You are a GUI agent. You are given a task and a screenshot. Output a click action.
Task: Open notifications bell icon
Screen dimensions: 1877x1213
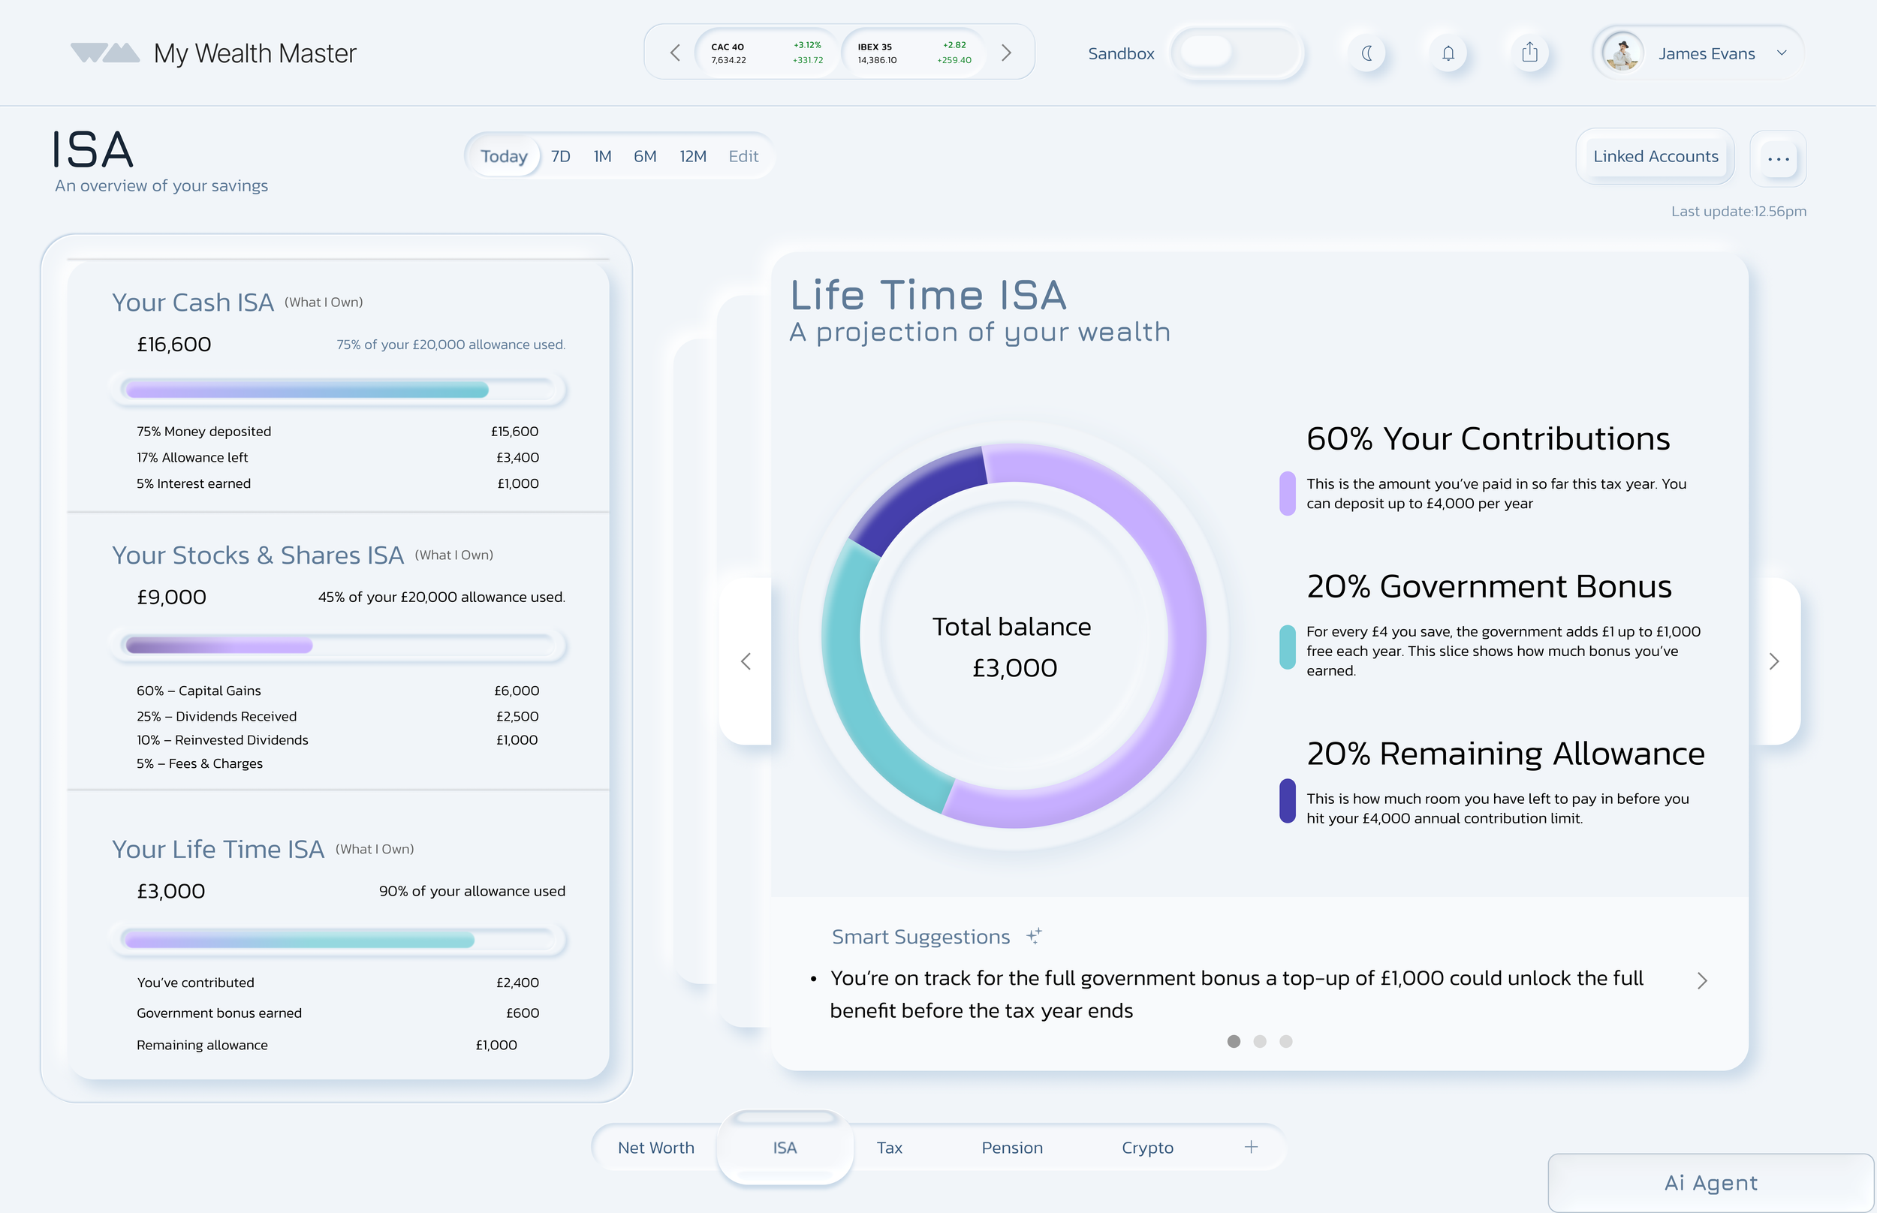1448,53
